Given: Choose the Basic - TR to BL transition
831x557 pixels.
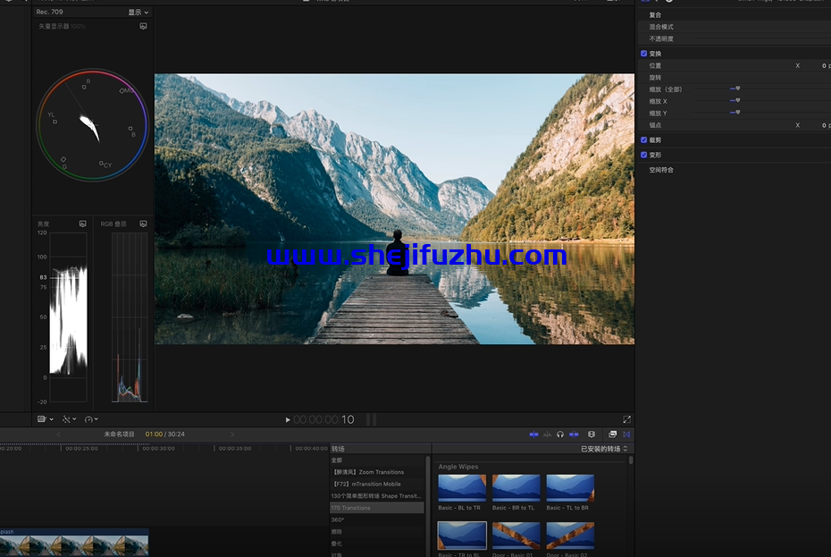Looking at the screenshot, I should (462, 536).
